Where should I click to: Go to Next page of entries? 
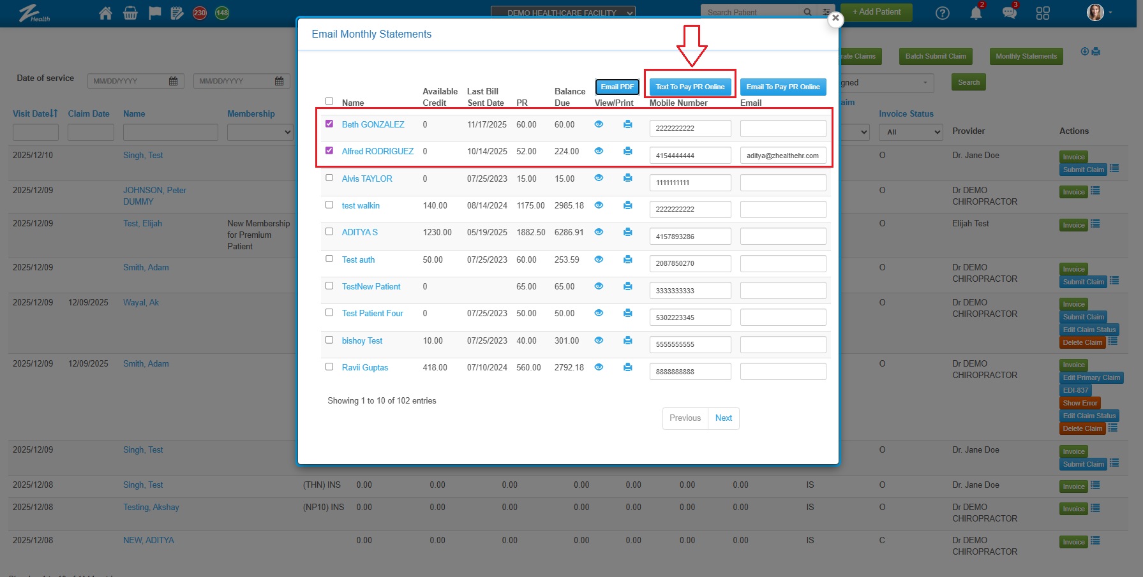pyautogui.click(x=723, y=418)
